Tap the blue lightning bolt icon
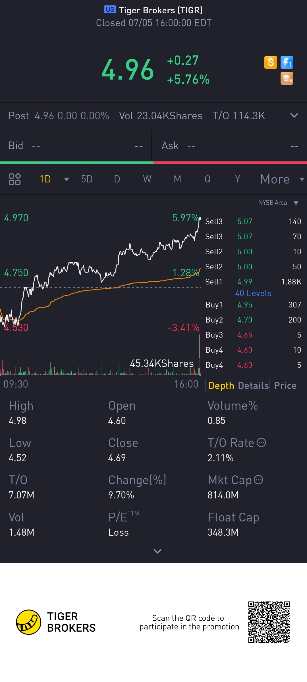The height and width of the screenshot is (682, 307). click(287, 62)
